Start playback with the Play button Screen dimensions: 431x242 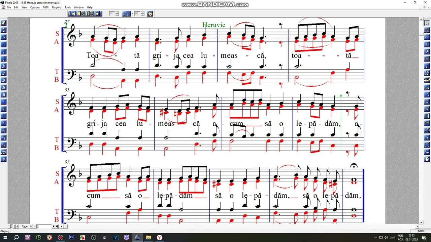click(83, 14)
